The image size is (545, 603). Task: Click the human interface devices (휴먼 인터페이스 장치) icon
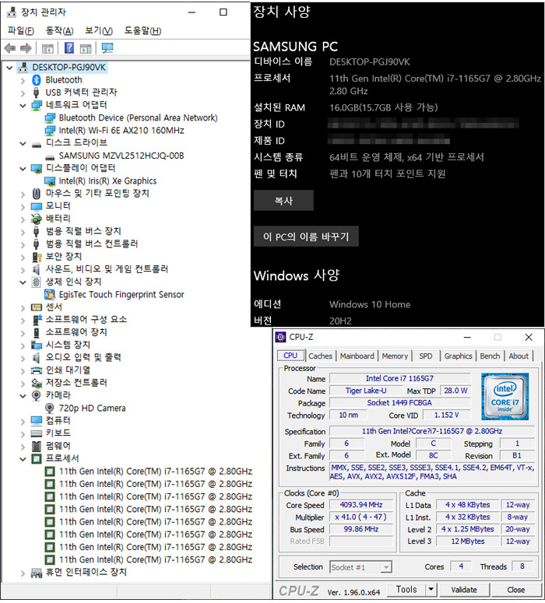36,573
